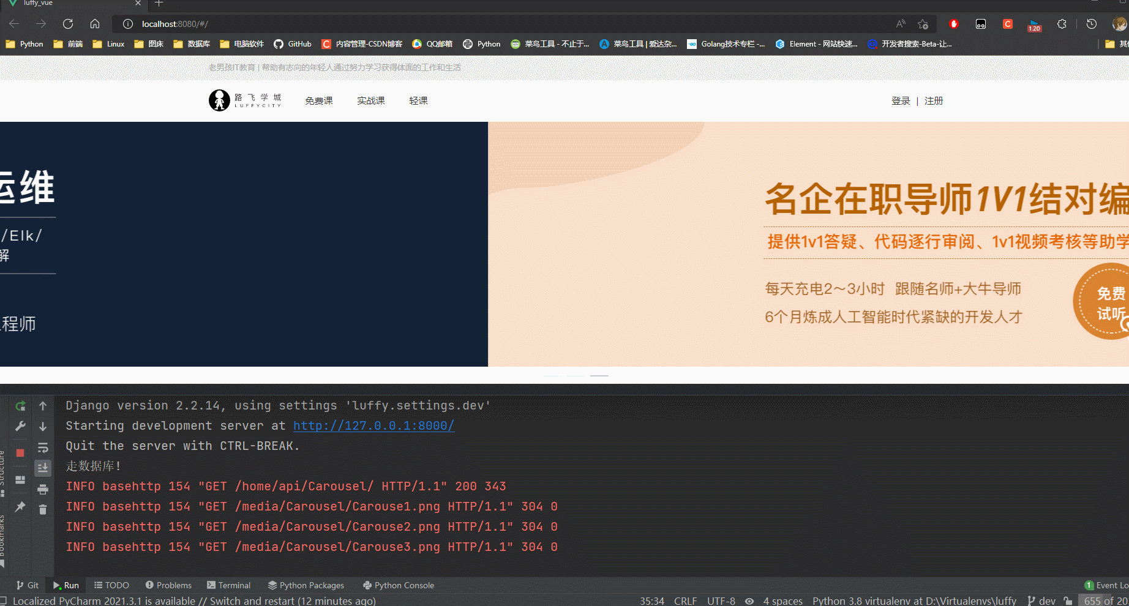Click the 注册 register link

(x=934, y=100)
